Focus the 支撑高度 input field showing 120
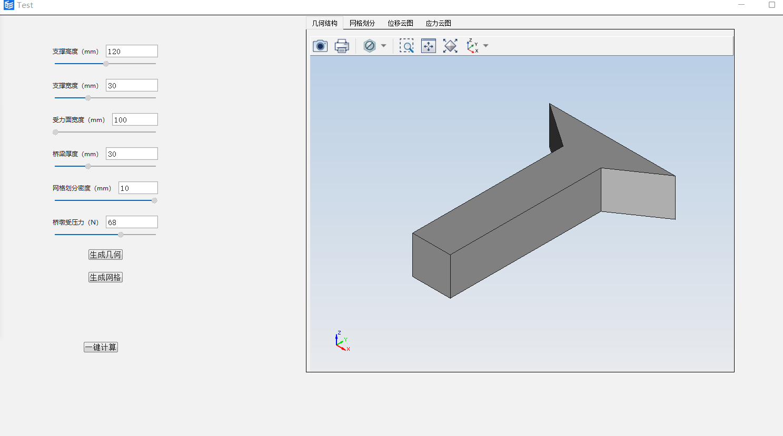The width and height of the screenshot is (783, 436). (132, 51)
